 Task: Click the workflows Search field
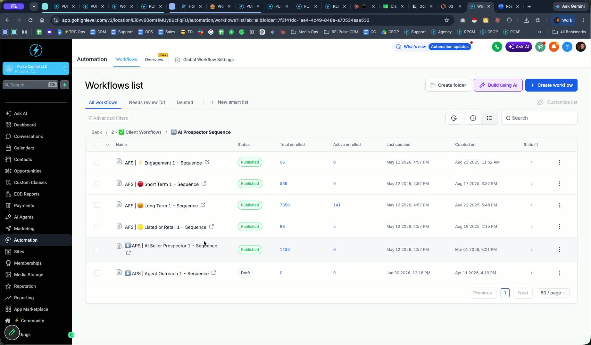click(x=539, y=118)
